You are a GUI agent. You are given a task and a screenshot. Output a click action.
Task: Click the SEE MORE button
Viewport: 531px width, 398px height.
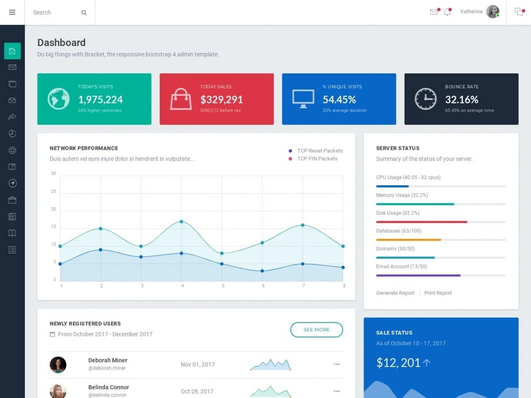tap(316, 329)
